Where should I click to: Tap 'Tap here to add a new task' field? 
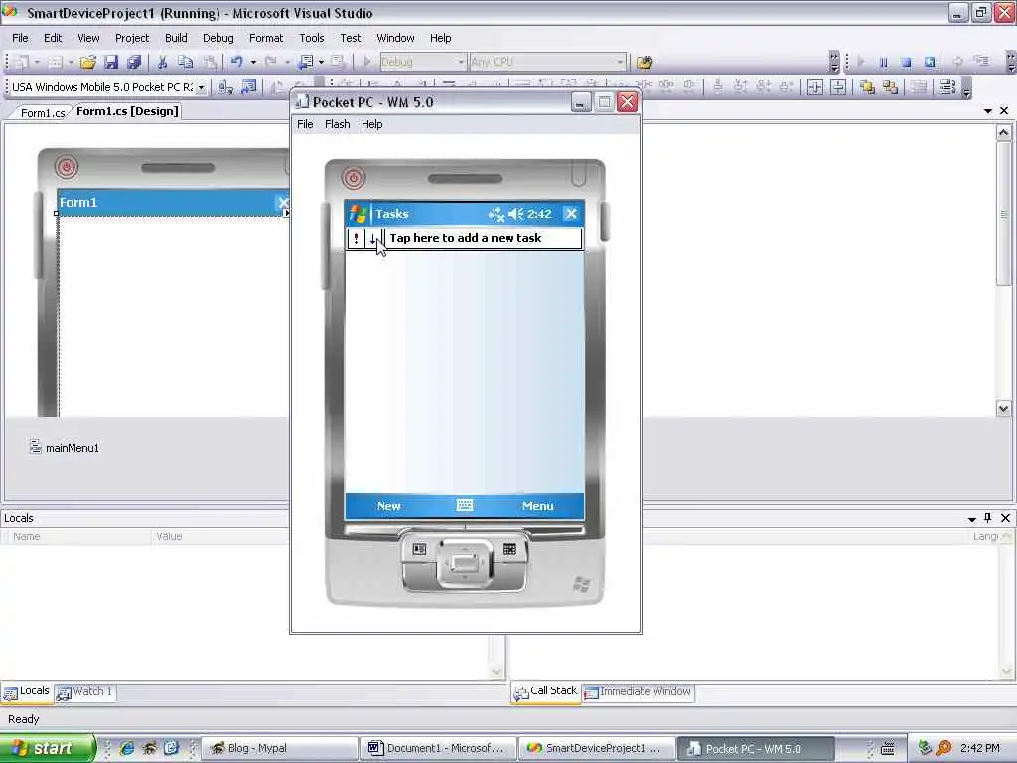point(484,238)
